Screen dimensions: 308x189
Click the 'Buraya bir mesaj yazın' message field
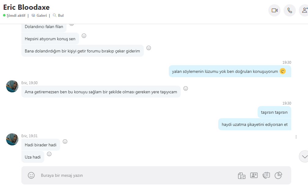[136, 175]
